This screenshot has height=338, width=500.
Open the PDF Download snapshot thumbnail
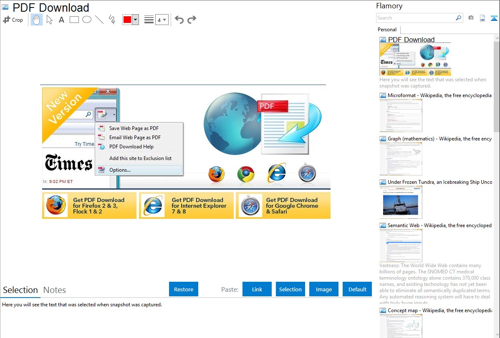pos(415,60)
